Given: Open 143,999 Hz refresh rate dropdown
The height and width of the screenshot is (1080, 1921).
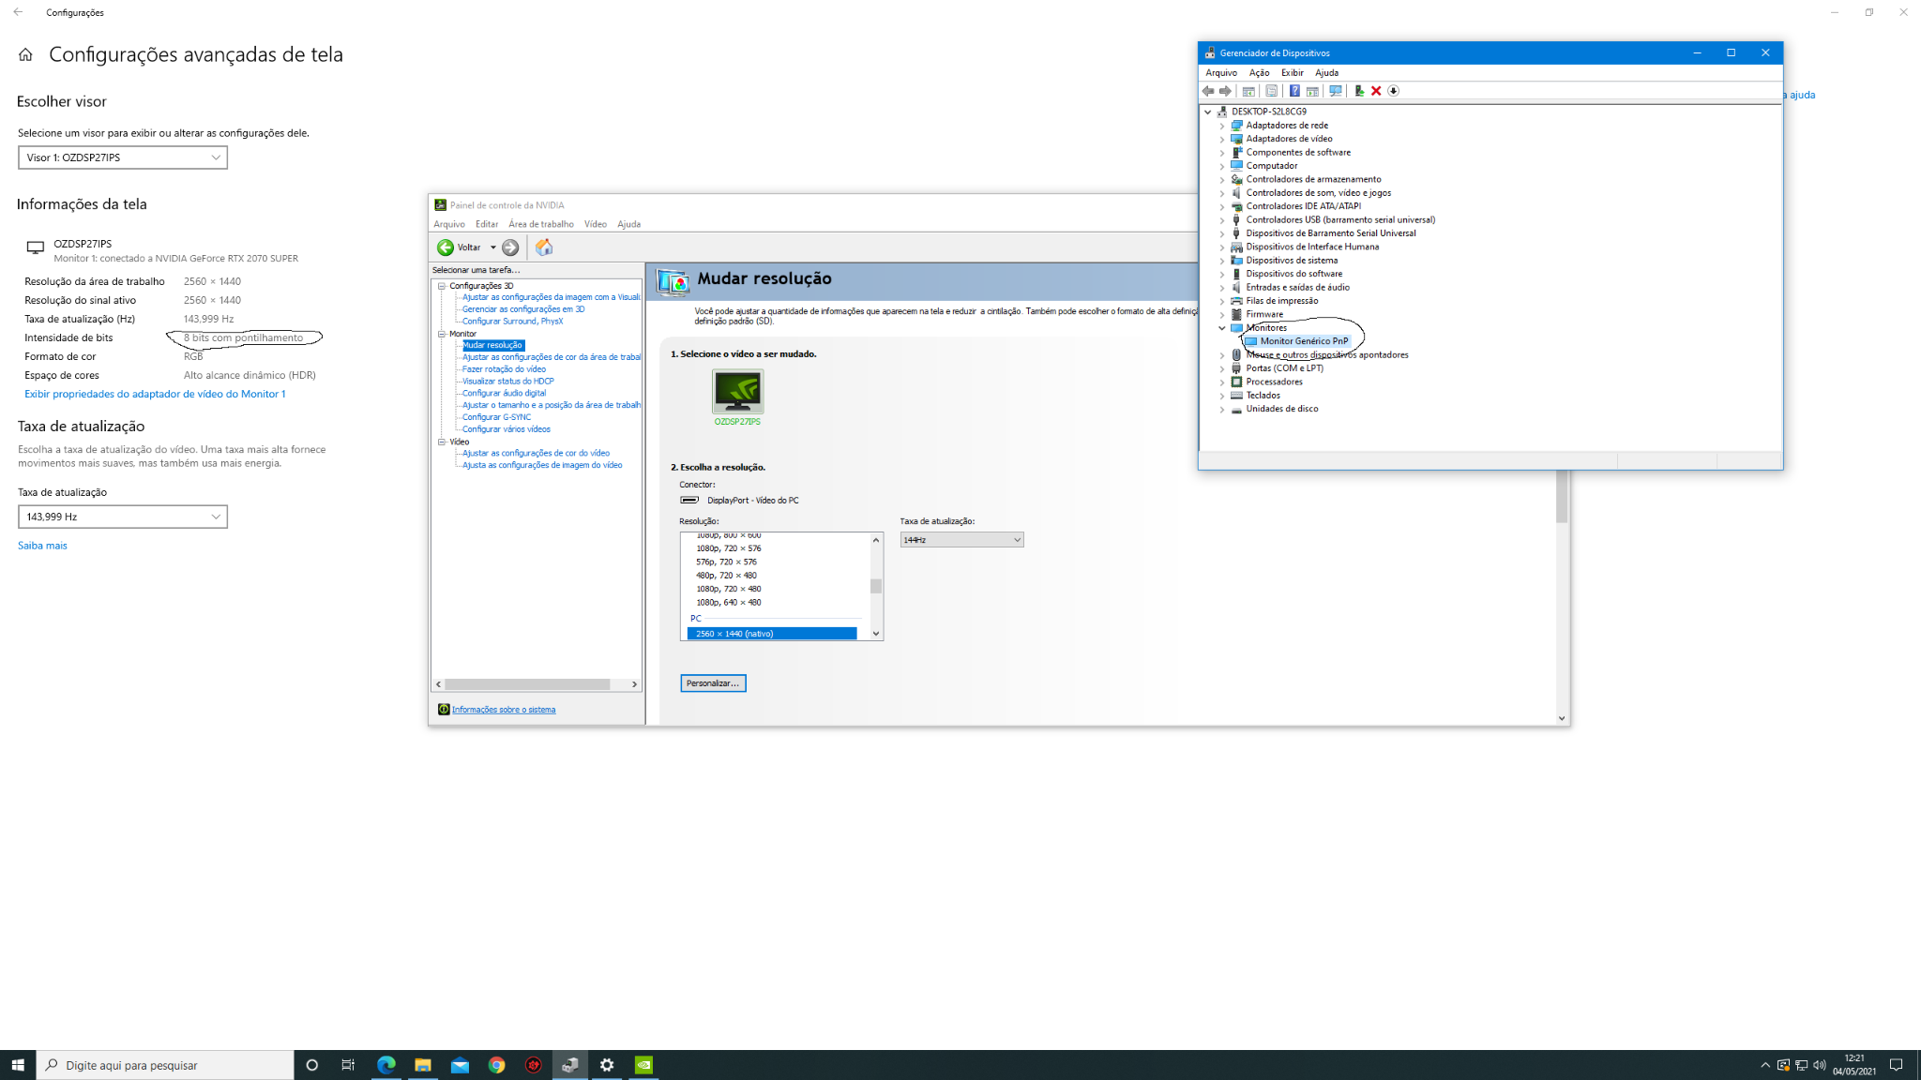Looking at the screenshot, I should [x=123, y=517].
